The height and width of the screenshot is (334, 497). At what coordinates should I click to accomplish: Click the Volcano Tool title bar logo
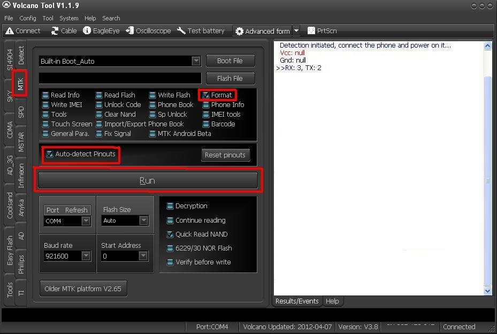point(6,5)
